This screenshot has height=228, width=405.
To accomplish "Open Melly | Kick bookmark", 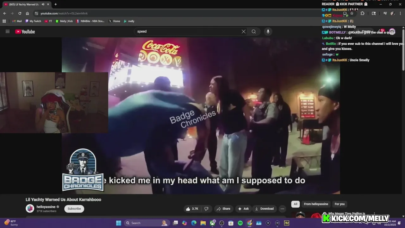I will (64, 21).
